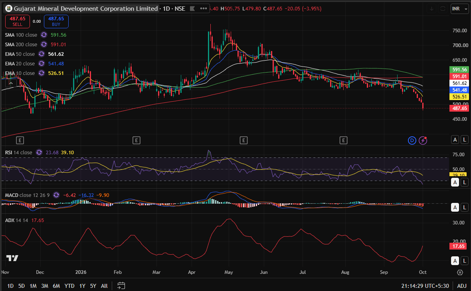The height and width of the screenshot is (291, 471).
Task: Toggle log scale L on the MACD pane
Action: [x=465, y=207]
